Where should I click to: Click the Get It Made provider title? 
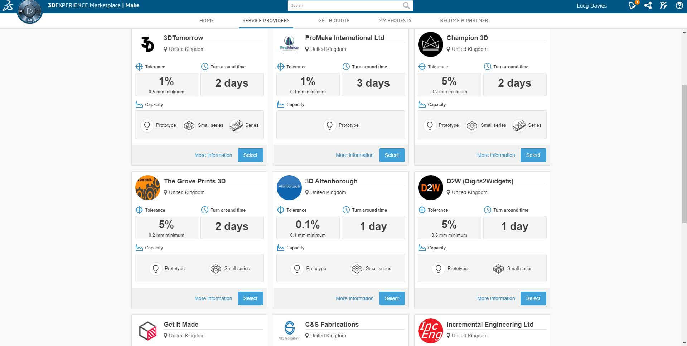click(x=181, y=324)
